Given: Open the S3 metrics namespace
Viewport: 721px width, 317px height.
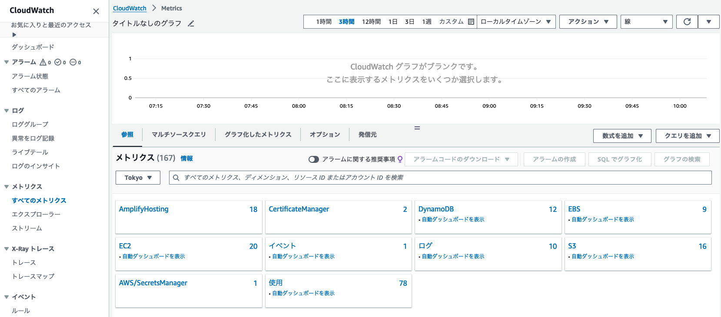Looking at the screenshot, I should (572, 246).
